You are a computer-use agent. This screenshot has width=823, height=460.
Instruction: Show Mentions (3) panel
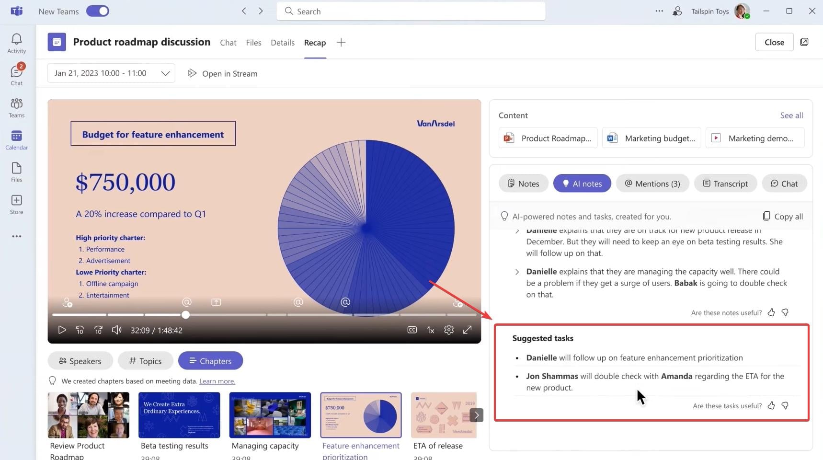pyautogui.click(x=652, y=184)
